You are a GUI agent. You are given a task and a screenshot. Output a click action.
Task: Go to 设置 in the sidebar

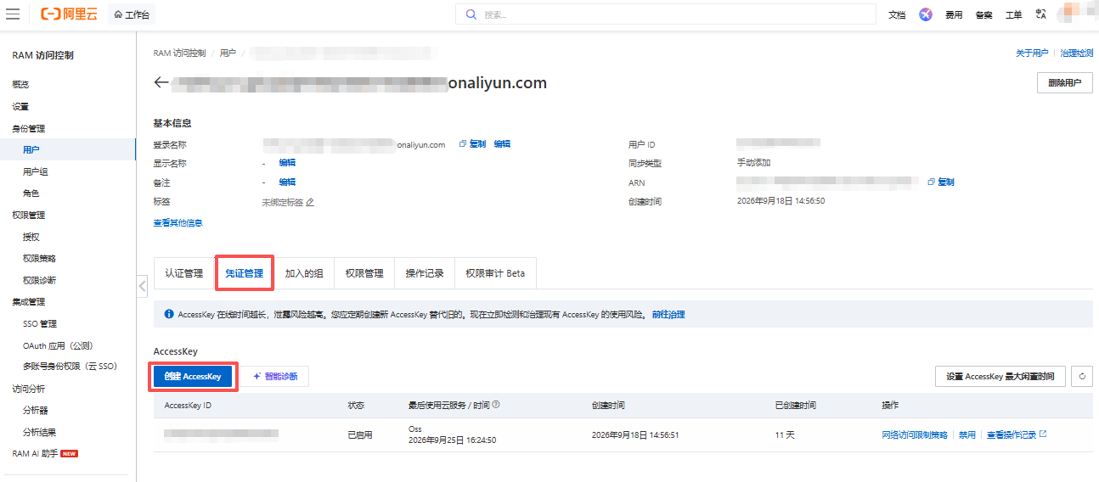point(20,106)
